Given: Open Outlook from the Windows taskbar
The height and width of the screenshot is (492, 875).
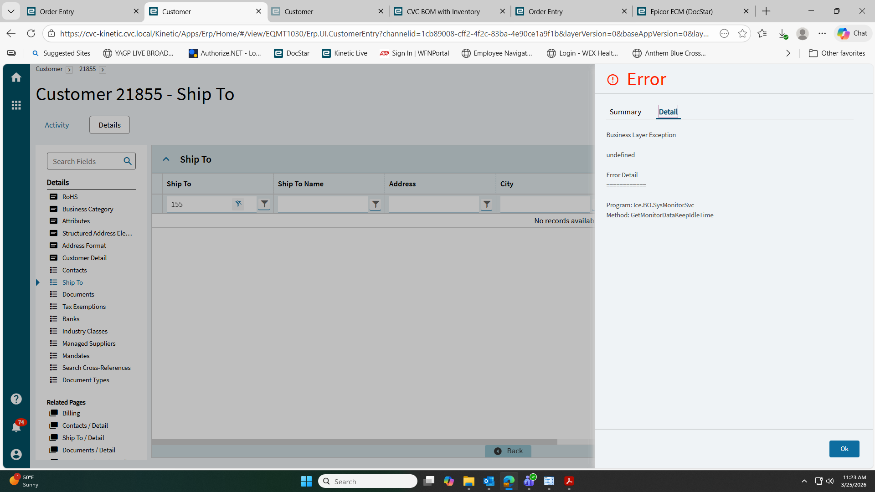Looking at the screenshot, I should pyautogui.click(x=489, y=481).
